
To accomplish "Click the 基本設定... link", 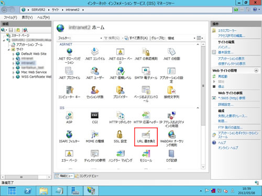I will (225, 52).
